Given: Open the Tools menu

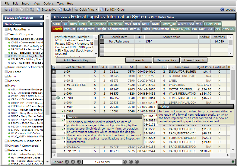Looking at the screenshot, I should coord(60,4).
